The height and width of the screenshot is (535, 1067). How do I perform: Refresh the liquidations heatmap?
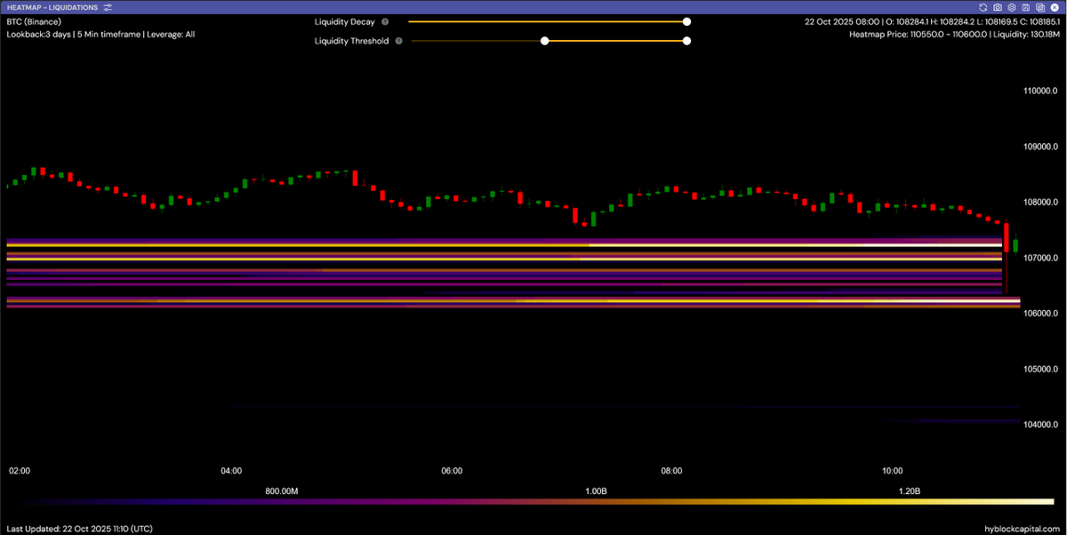click(x=983, y=7)
